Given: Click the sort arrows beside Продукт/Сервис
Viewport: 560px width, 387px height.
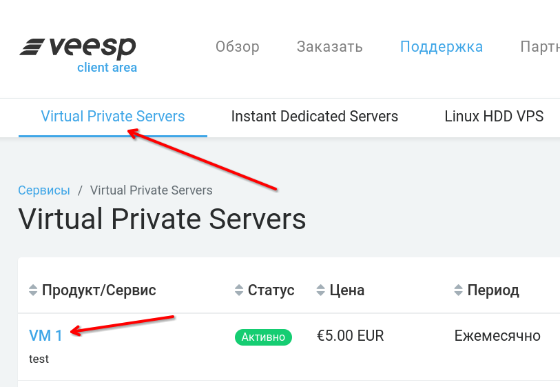Looking at the screenshot, I should [33, 290].
